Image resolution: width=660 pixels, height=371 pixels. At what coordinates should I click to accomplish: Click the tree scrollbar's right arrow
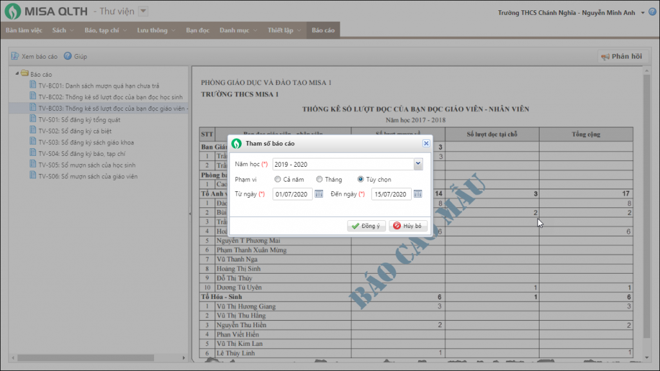pos(184,358)
